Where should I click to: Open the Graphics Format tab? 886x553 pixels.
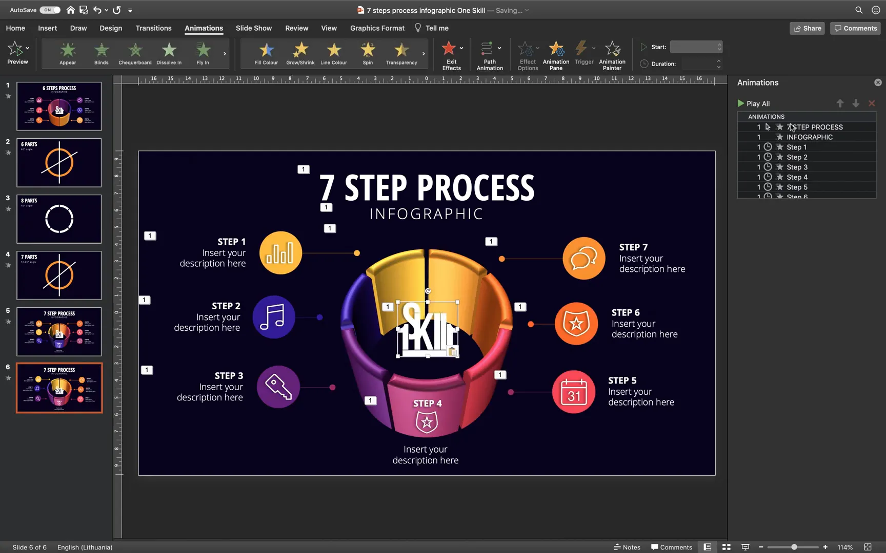tap(377, 28)
